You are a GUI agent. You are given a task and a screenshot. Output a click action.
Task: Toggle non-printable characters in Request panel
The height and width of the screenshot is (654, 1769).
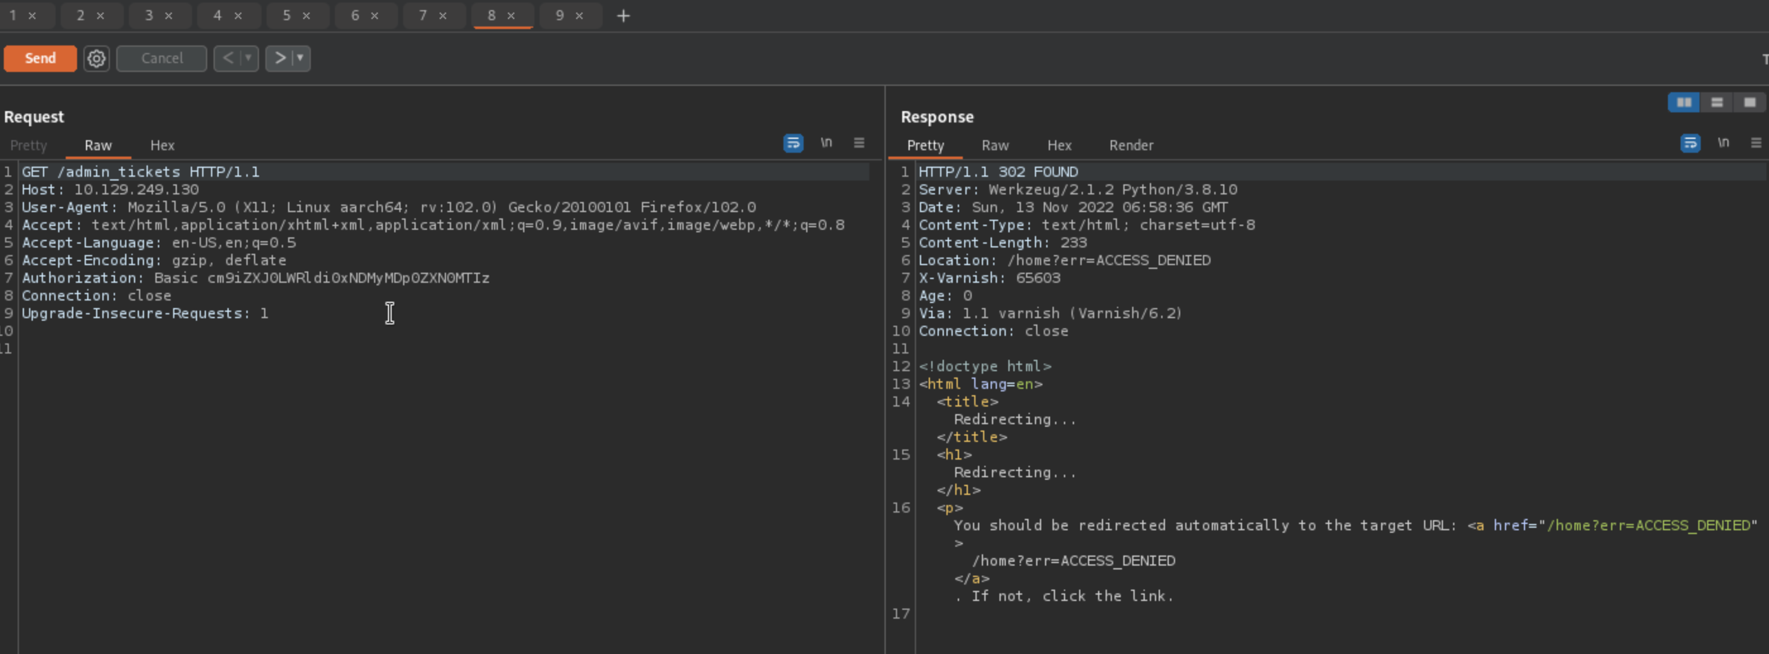click(826, 143)
